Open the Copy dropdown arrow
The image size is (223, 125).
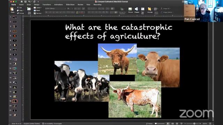(x=24, y=10)
